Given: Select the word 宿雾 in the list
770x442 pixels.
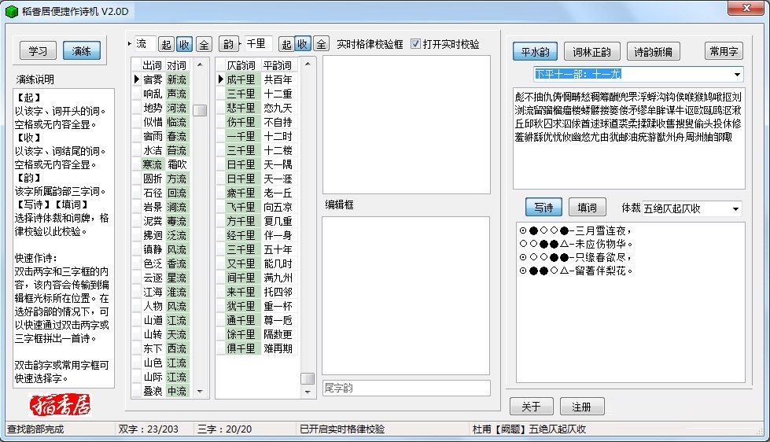Looking at the screenshot, I should pos(153,79).
